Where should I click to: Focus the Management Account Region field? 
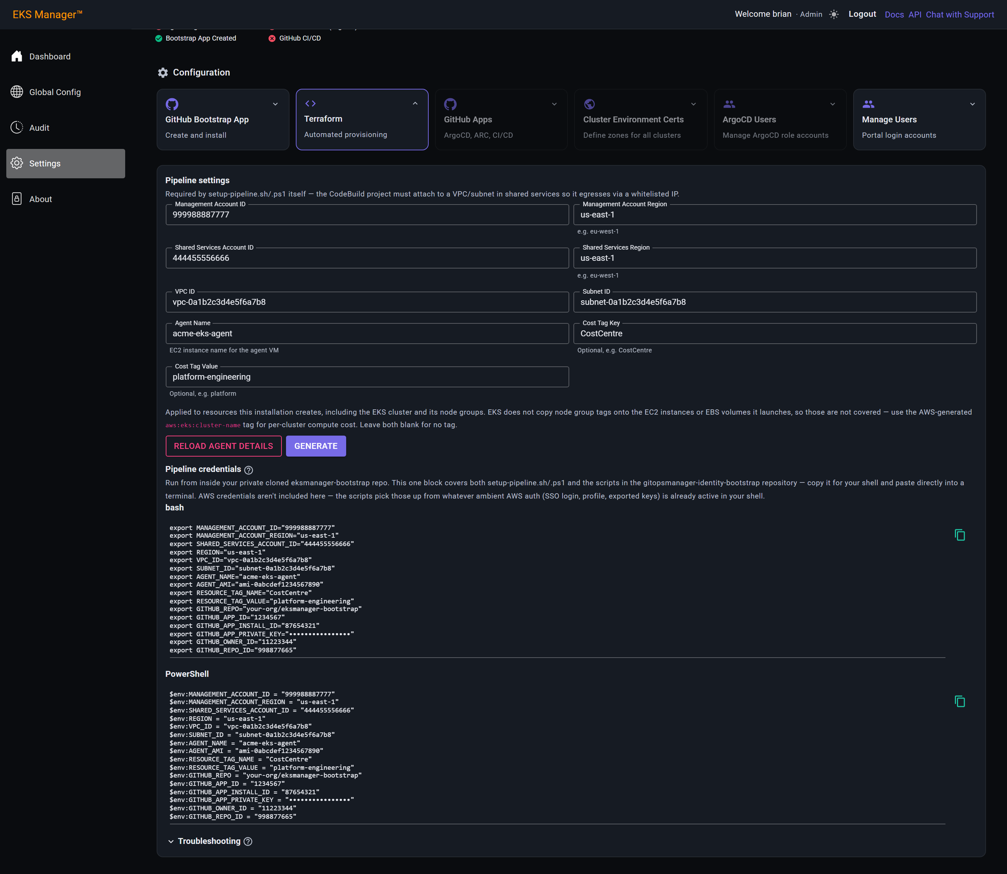[x=775, y=215]
